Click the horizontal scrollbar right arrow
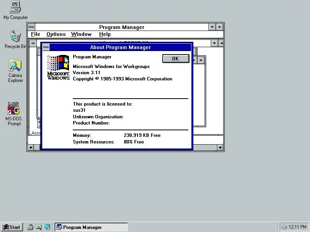 click(220, 148)
